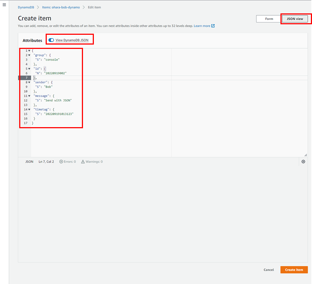
Task: Open the Learn more link
Action: 202,26
